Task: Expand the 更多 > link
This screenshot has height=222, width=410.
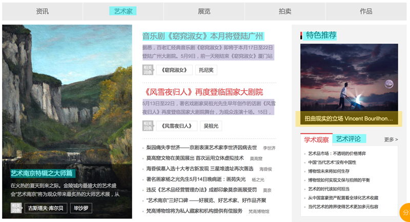Action: [x=391, y=139]
